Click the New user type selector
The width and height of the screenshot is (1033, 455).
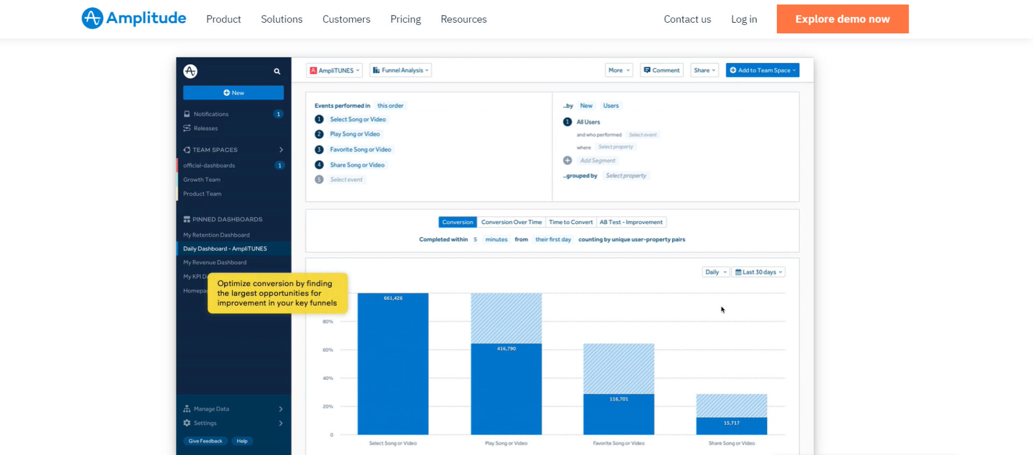(x=586, y=105)
